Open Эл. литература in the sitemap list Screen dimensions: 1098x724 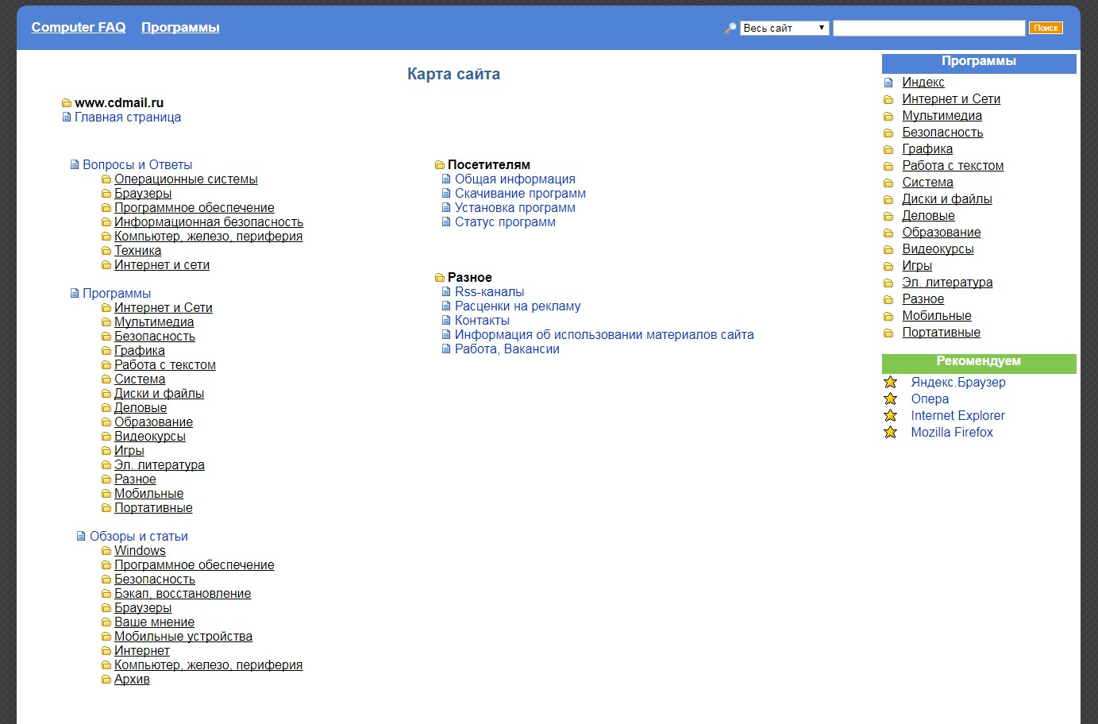pos(160,465)
